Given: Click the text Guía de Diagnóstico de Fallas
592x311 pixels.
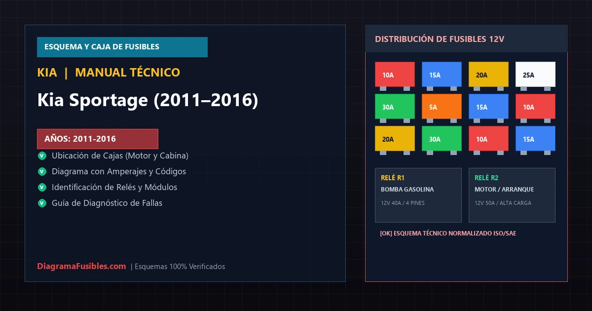Looking at the screenshot, I should [x=107, y=203].
